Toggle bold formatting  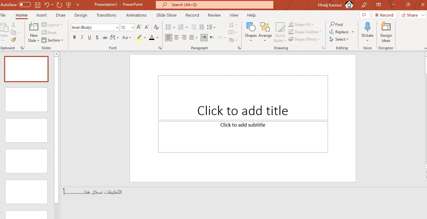pos(74,37)
